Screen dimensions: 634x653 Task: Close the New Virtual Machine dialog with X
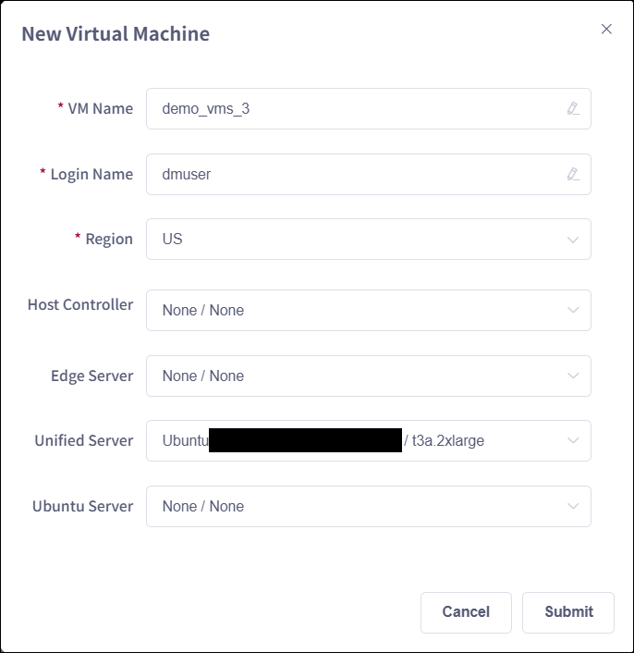click(606, 29)
